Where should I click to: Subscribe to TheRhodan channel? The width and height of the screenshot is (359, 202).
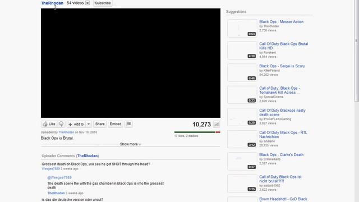coord(103,3)
